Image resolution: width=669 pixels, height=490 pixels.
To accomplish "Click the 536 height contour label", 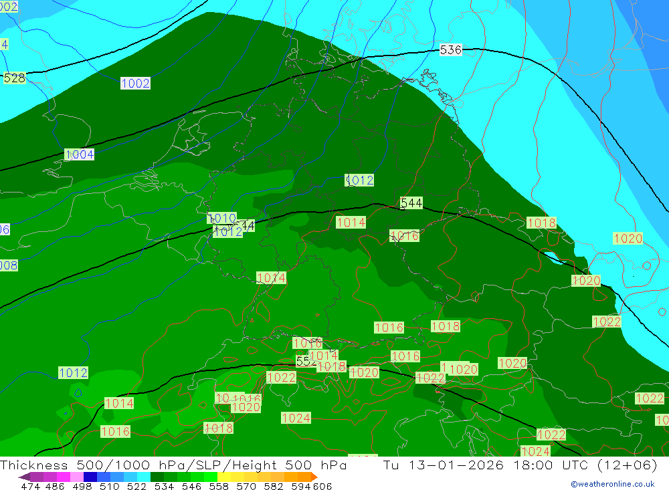I will pos(450,50).
